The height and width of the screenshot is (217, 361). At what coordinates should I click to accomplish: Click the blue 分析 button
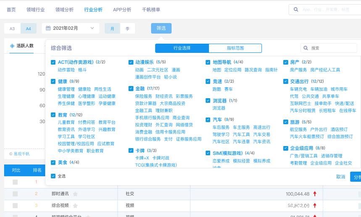[x=356, y=177]
